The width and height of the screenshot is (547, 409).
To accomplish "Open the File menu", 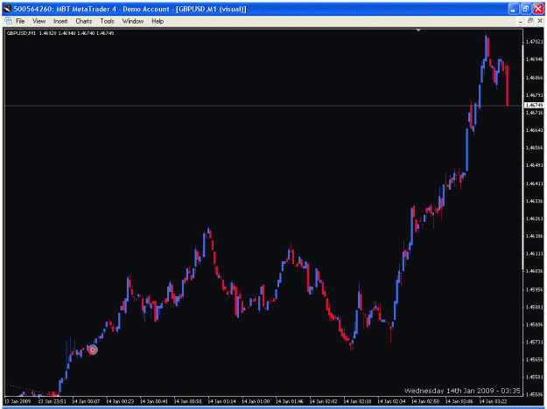I will (x=20, y=21).
